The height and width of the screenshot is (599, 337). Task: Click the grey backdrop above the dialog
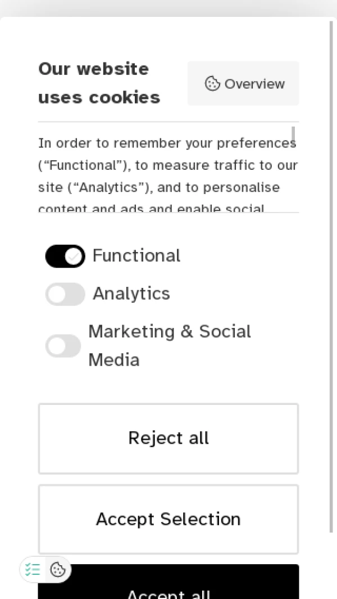(168, 8)
